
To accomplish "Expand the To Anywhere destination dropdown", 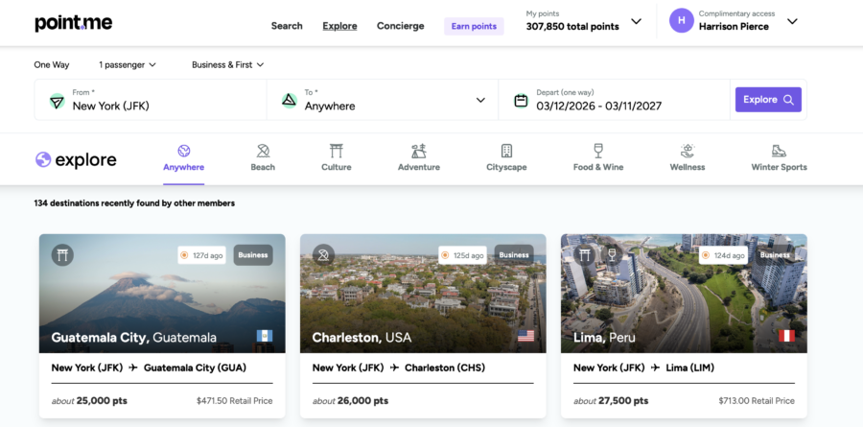I will (x=480, y=100).
